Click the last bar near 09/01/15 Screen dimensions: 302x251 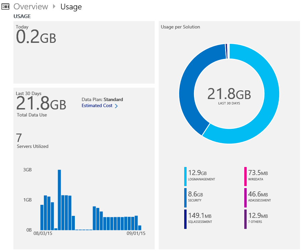[140, 228]
